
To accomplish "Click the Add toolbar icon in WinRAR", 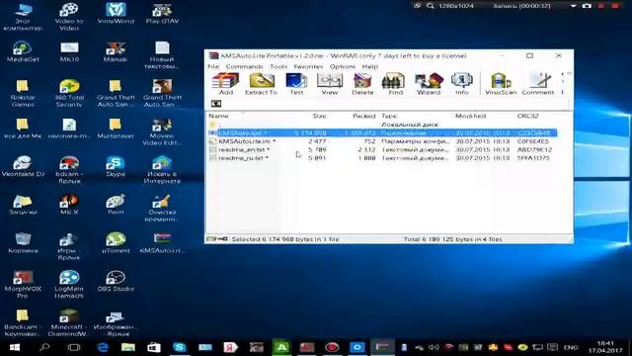I will (x=226, y=84).
